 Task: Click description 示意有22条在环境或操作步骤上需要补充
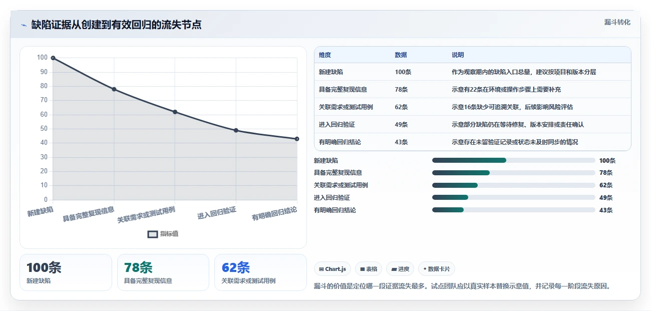tap(506, 90)
